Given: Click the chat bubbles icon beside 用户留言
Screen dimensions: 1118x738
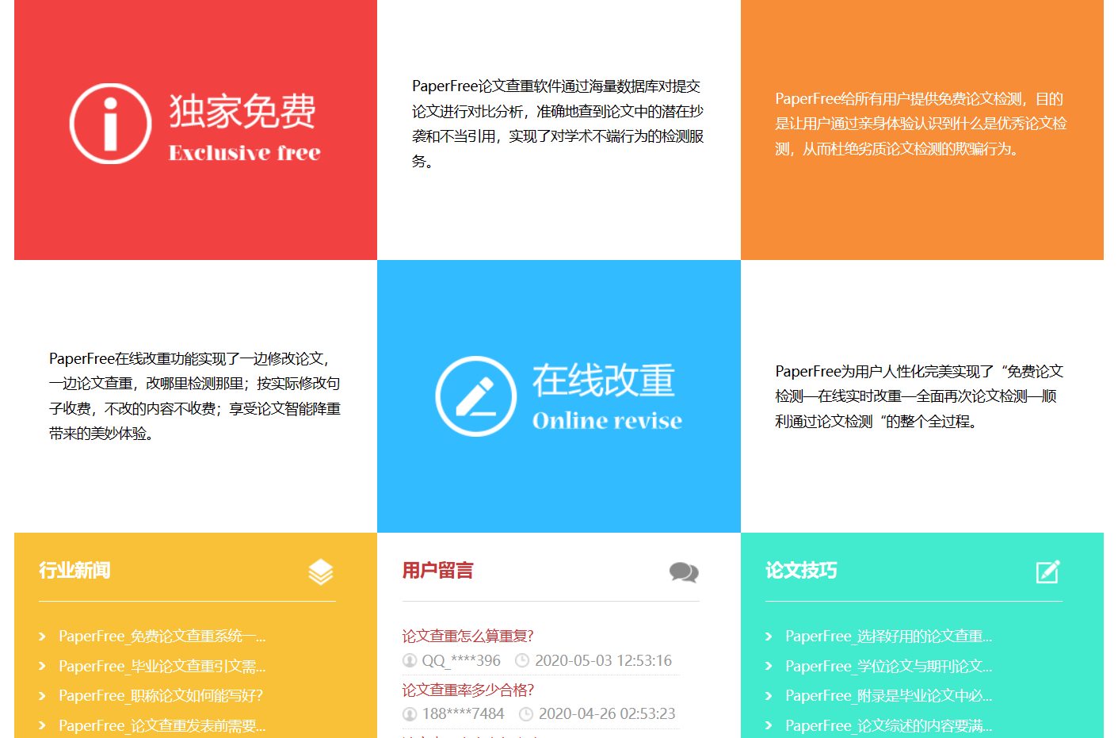Looking at the screenshot, I should click(684, 572).
